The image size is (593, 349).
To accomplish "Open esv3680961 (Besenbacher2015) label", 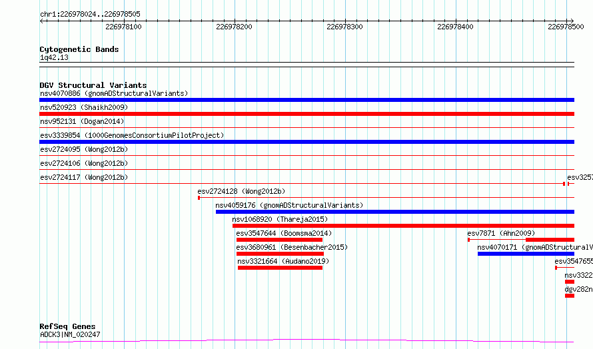I will pyautogui.click(x=292, y=247).
